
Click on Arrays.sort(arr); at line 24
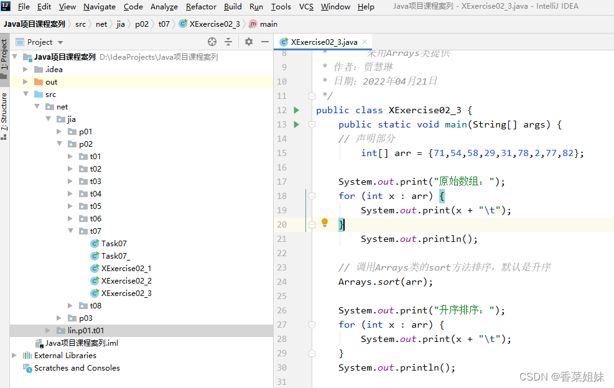(386, 282)
